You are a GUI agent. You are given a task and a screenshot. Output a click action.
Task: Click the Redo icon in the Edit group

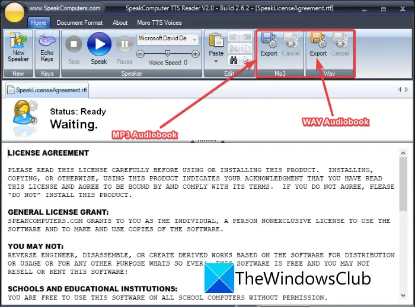pos(247,37)
